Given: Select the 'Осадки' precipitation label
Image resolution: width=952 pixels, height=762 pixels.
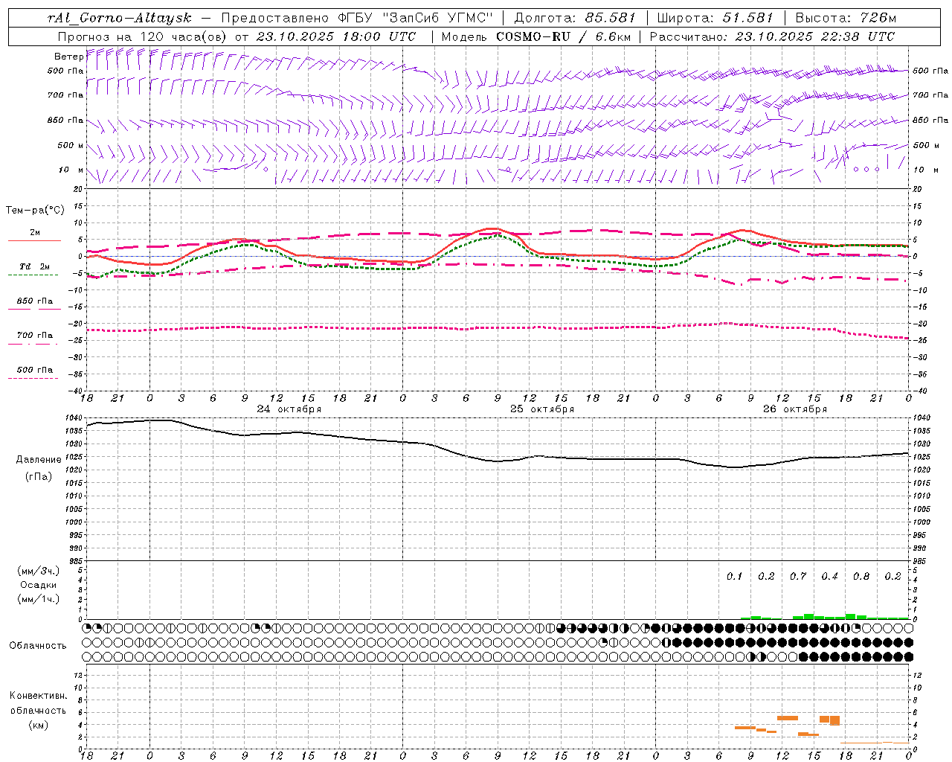Looking at the screenshot, I should pos(39,585).
